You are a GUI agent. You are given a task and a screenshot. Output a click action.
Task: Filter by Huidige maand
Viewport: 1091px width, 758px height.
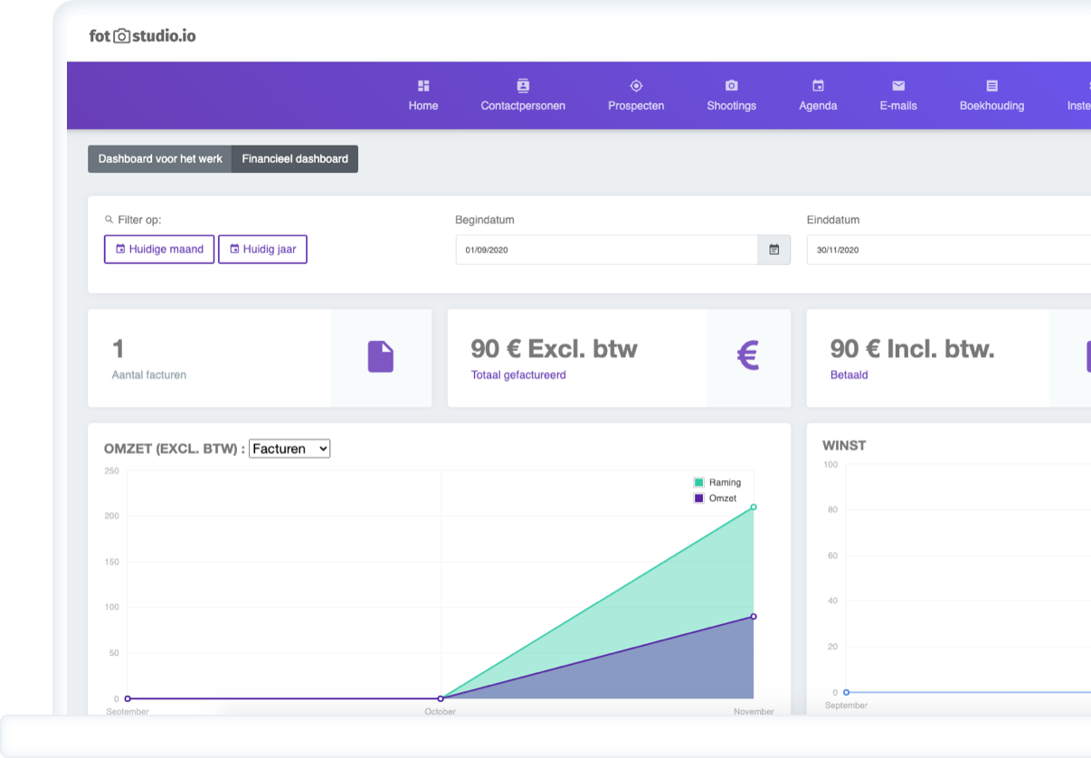coord(159,250)
